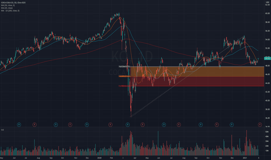Open the dividend marker in mid-September 2020
Image resolution: width=271 pixels, height=160 pixels.
click(x=201, y=125)
